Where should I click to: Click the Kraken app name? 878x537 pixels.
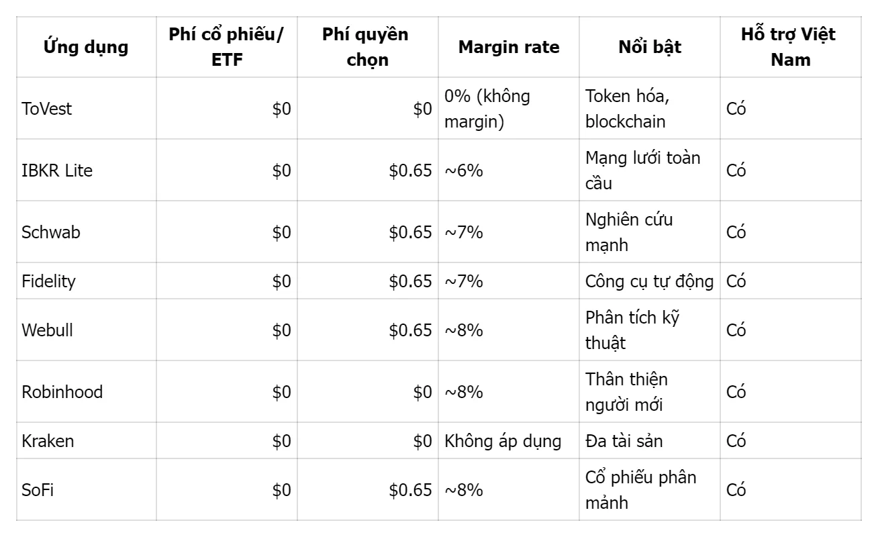[x=48, y=441]
